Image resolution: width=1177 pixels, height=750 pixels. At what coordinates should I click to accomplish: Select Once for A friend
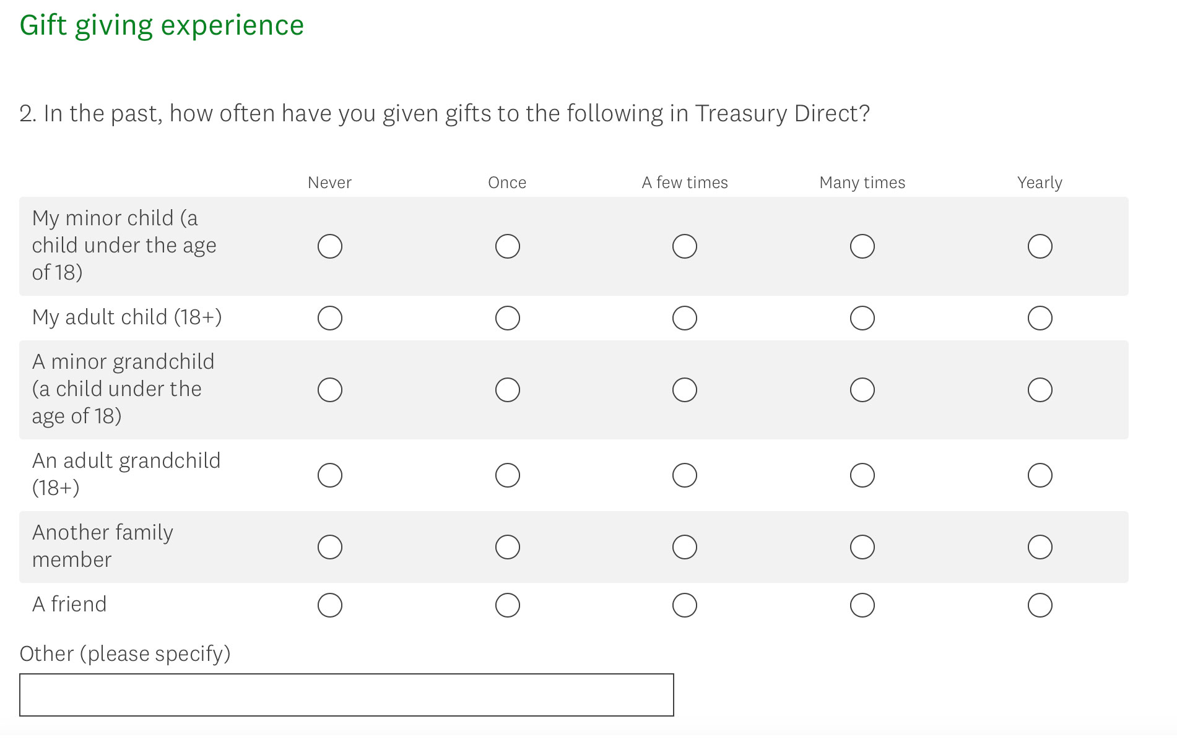507,605
